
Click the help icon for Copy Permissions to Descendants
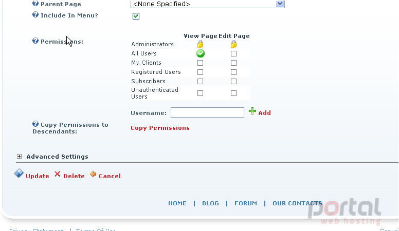[x=35, y=124]
